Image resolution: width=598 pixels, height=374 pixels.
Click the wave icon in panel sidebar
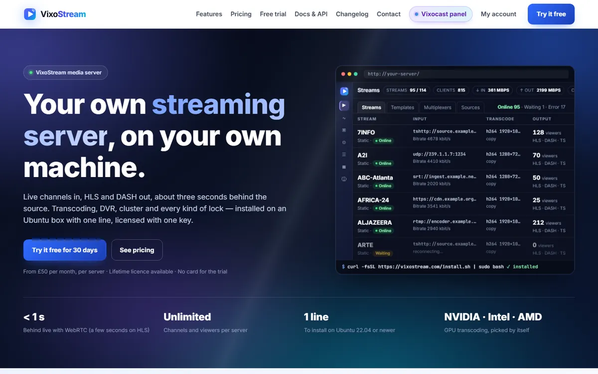point(344,118)
